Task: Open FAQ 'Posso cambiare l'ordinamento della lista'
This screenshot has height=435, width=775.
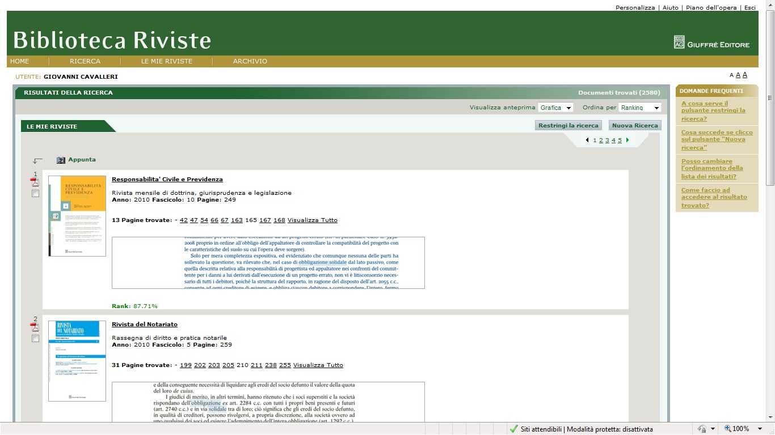Action: [712, 169]
